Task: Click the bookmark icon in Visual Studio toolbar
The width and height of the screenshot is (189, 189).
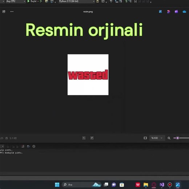Action: tap(136, 1)
